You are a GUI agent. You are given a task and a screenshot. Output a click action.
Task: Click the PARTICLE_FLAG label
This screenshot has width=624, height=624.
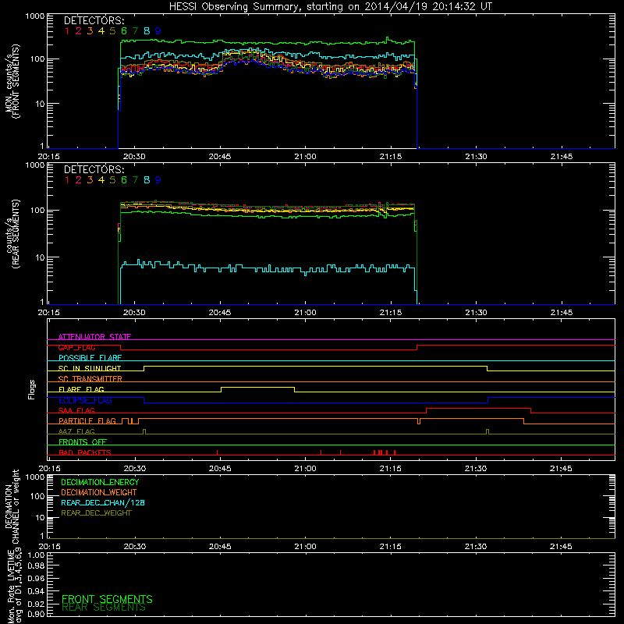pyautogui.click(x=87, y=420)
